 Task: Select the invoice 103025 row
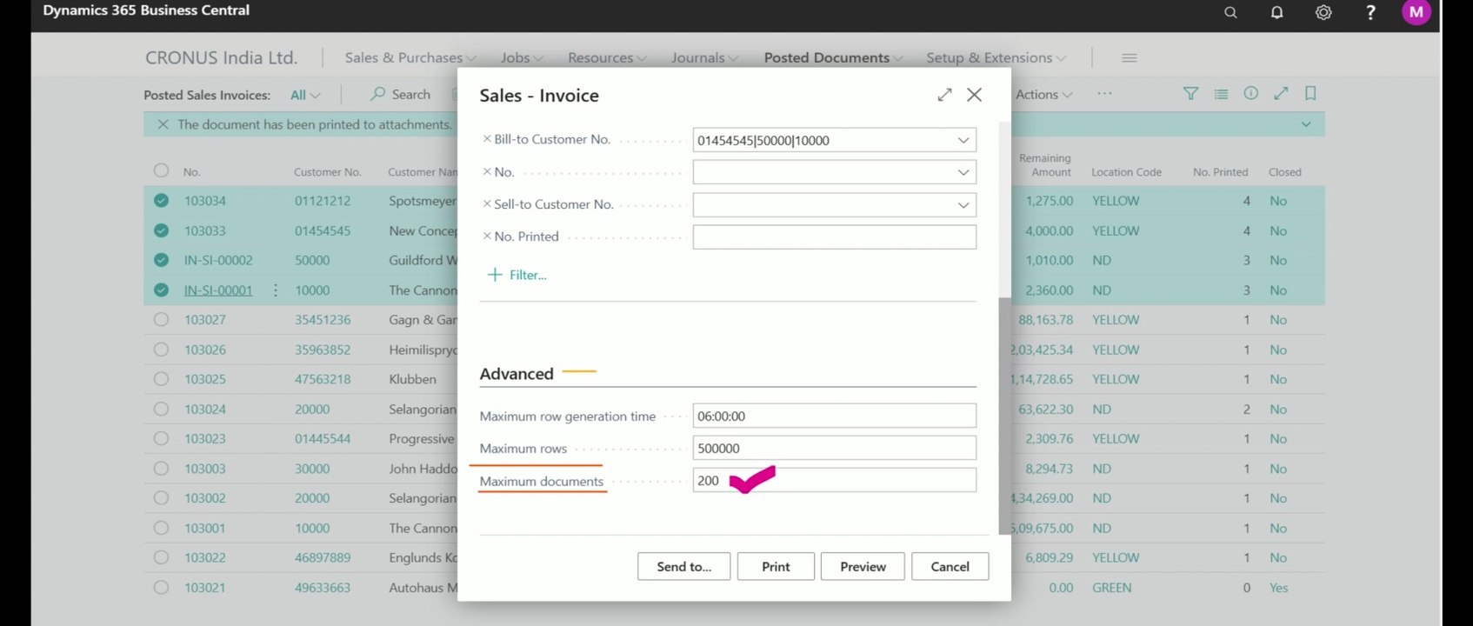[161, 379]
